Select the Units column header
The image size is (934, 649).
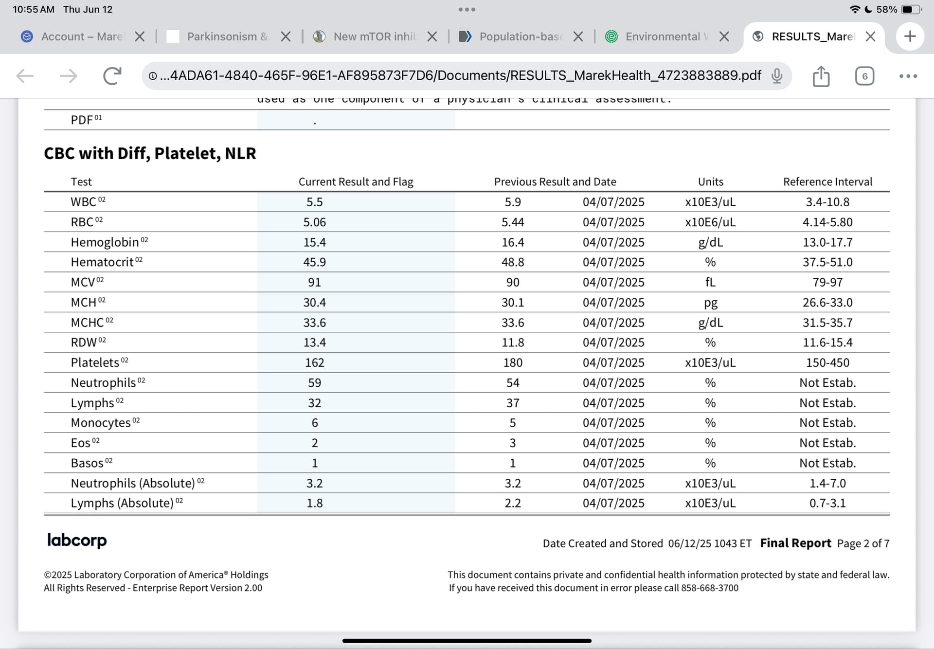(710, 181)
